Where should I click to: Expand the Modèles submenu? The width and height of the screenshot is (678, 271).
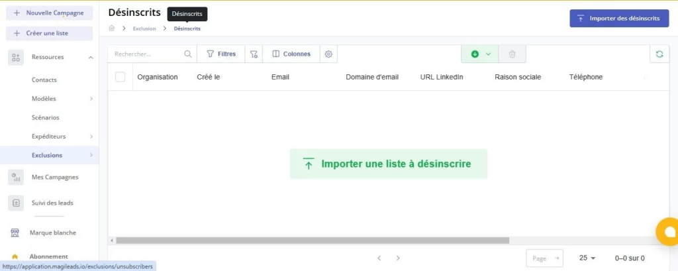coord(91,99)
